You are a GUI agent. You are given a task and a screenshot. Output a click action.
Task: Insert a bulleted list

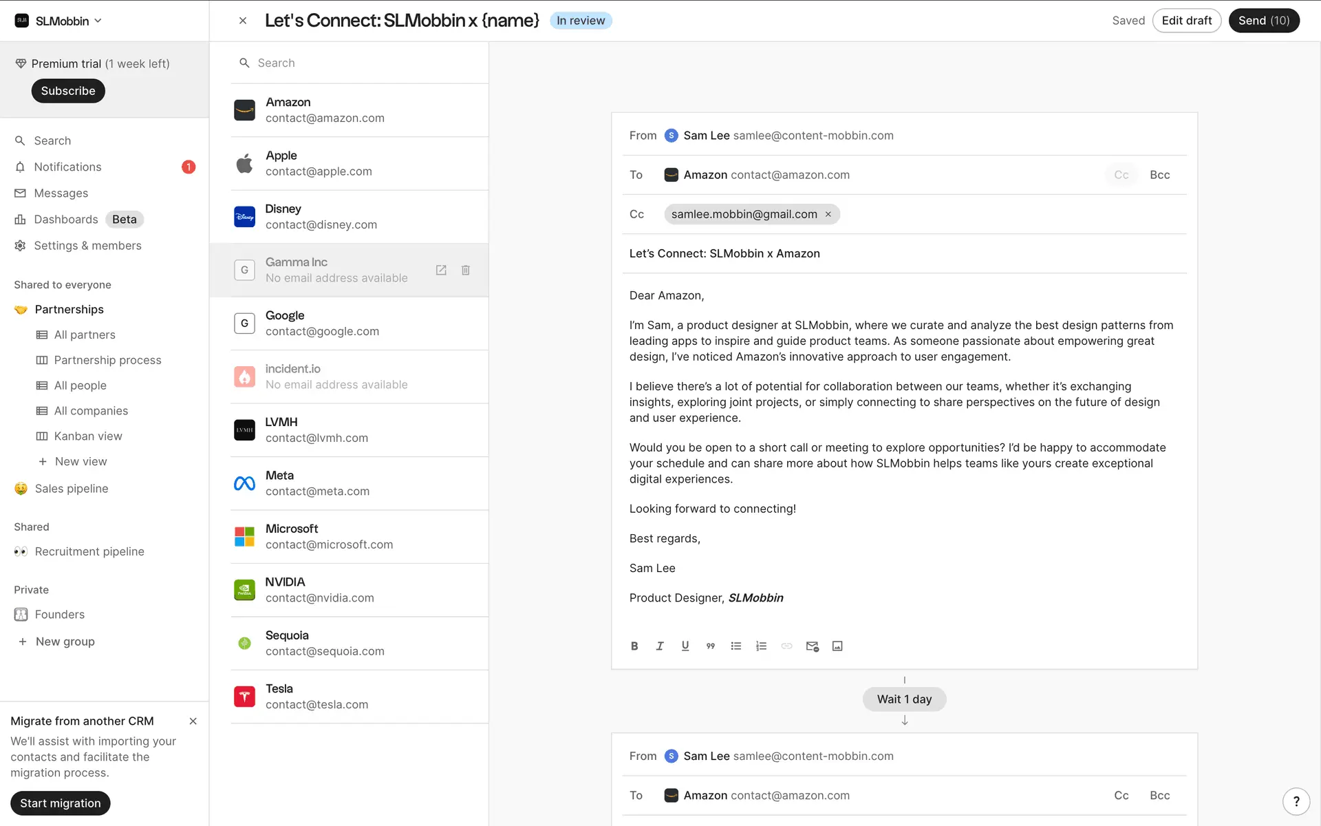(735, 646)
